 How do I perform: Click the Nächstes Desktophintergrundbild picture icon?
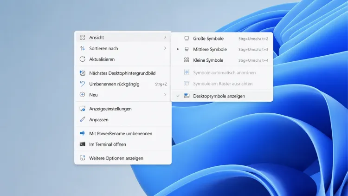pos(82,73)
